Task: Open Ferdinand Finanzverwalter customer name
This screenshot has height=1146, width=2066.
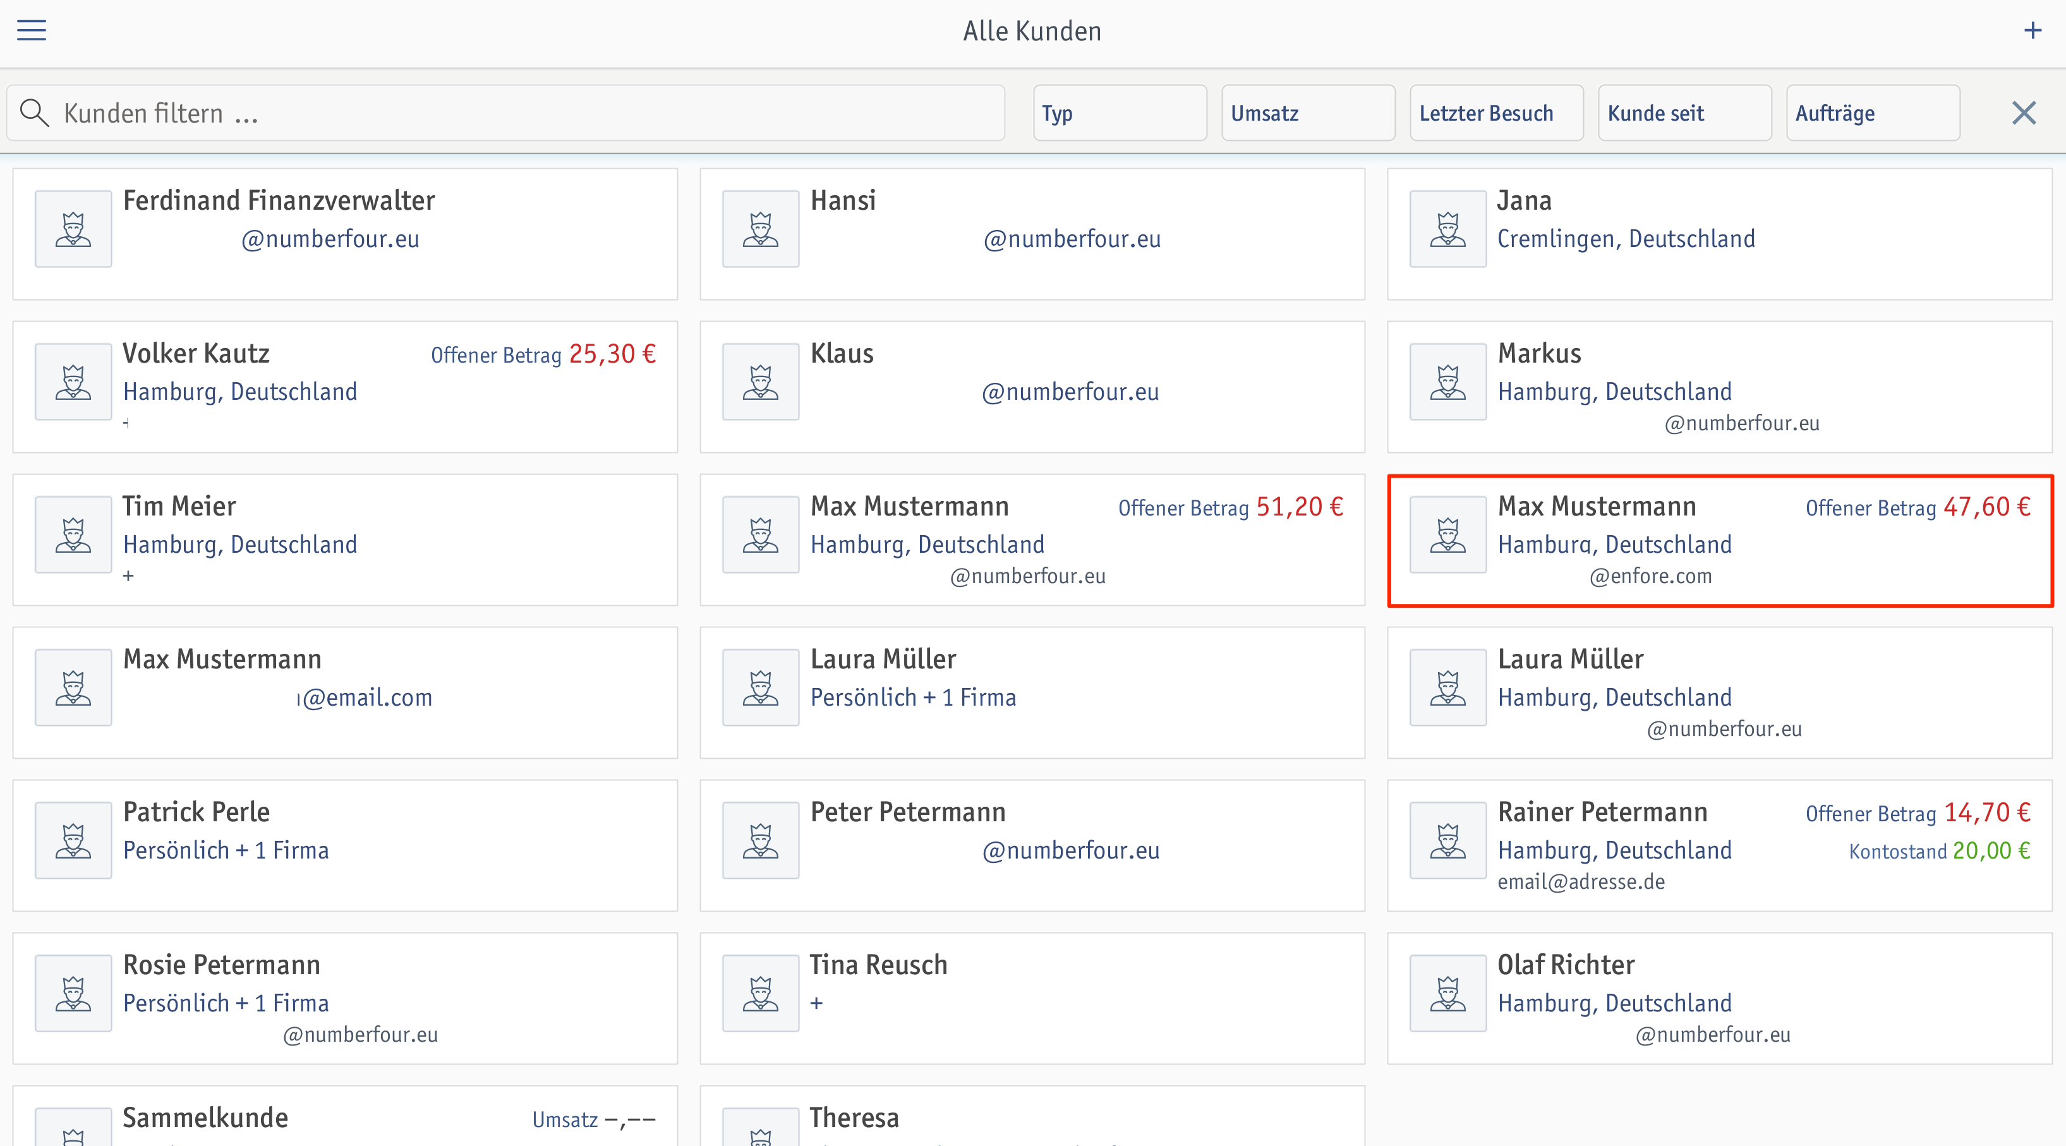Action: (x=278, y=200)
